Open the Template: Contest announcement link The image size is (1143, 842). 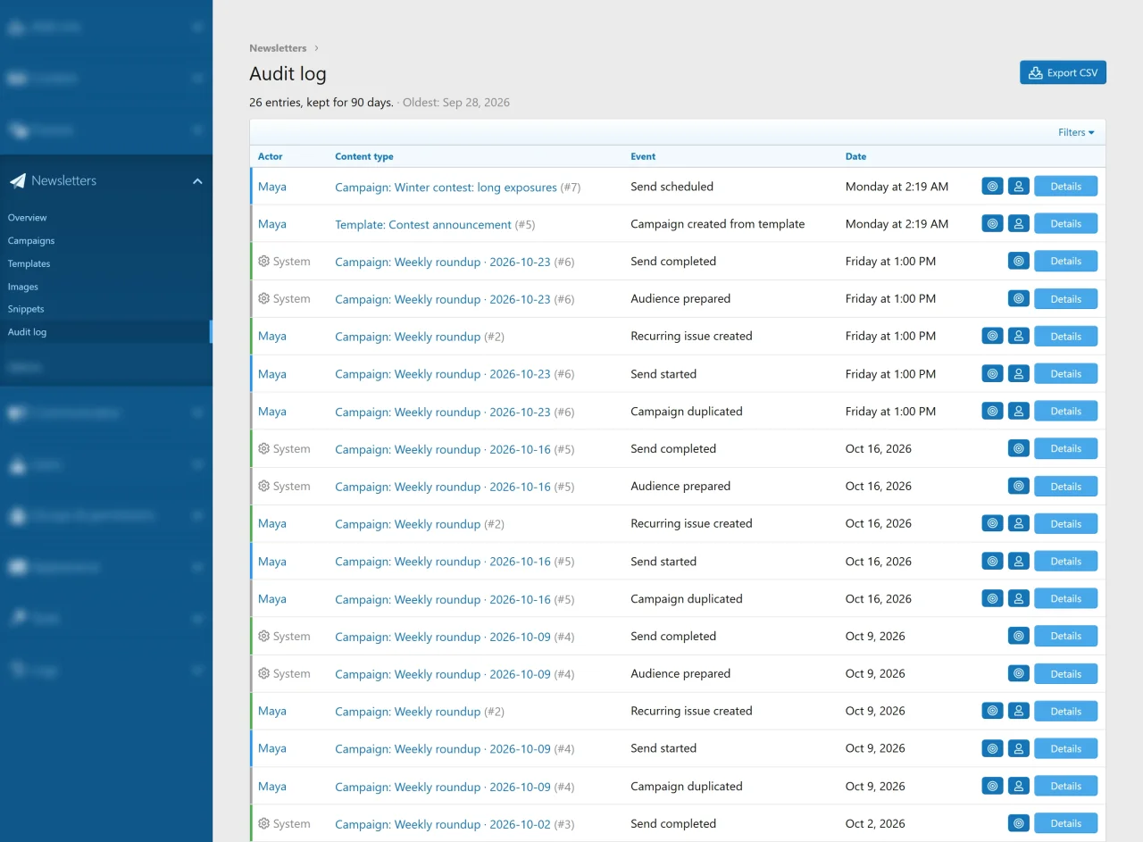[423, 225]
